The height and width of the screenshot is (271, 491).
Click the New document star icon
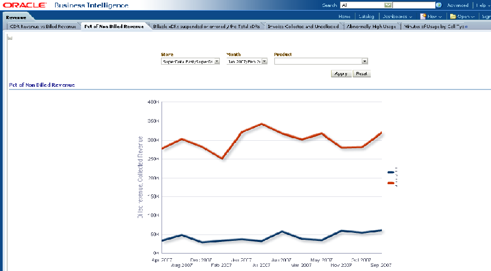424,16
